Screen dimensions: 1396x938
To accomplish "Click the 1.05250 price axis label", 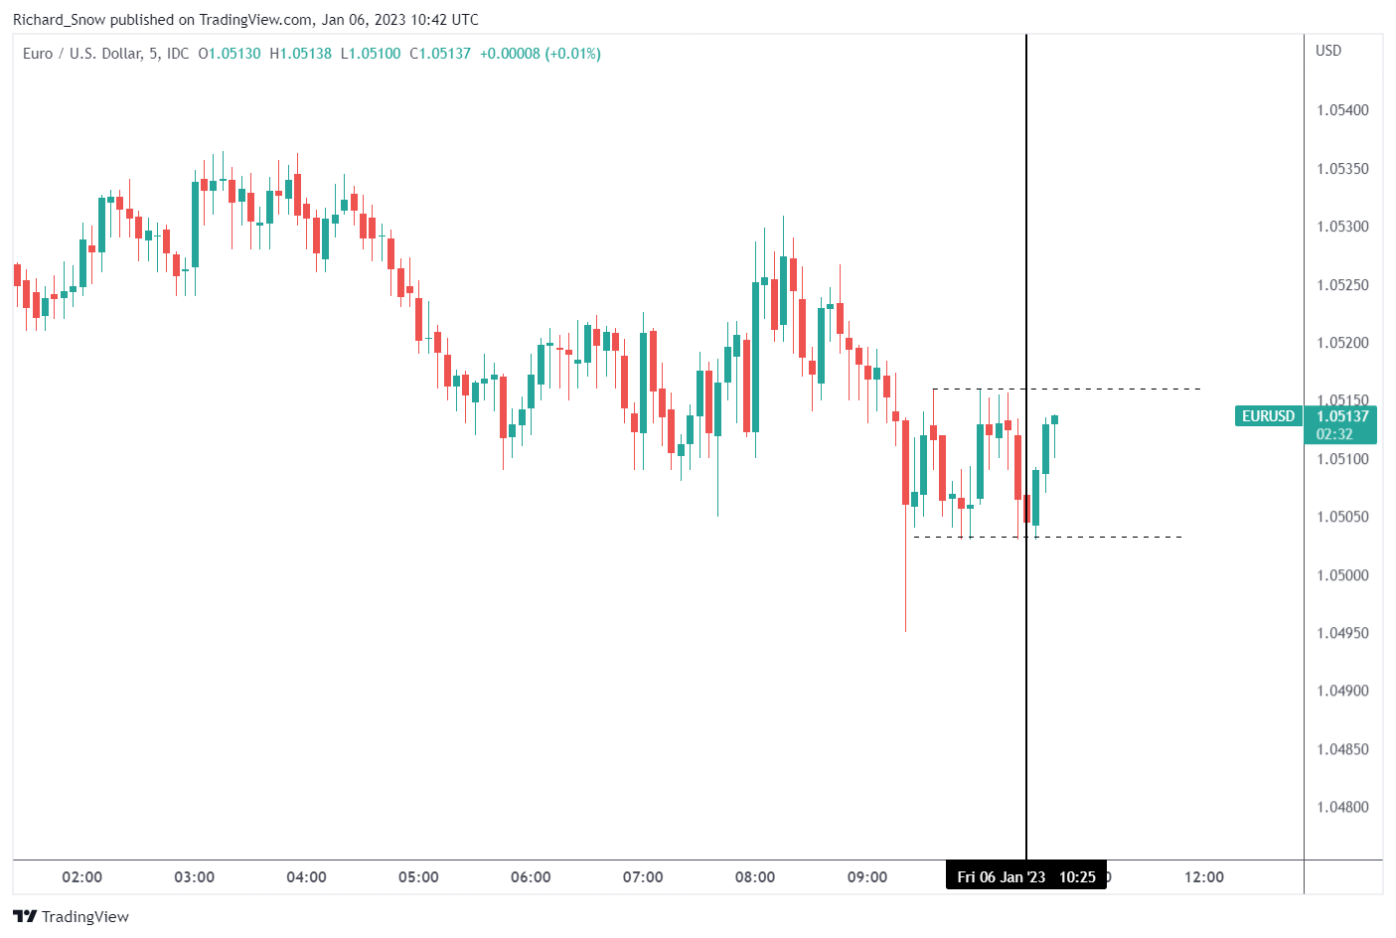I will 1342,285.
